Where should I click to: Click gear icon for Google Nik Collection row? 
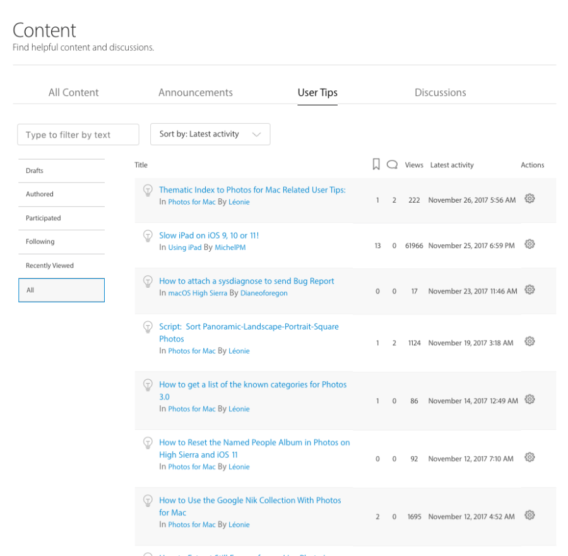point(530,515)
